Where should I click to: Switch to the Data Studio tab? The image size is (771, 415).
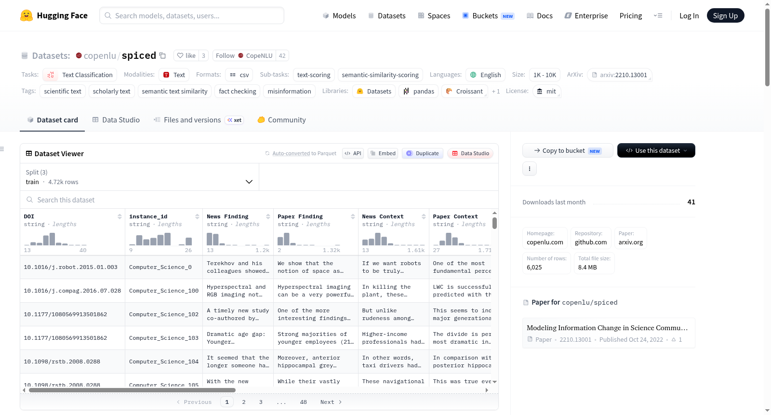click(x=116, y=120)
